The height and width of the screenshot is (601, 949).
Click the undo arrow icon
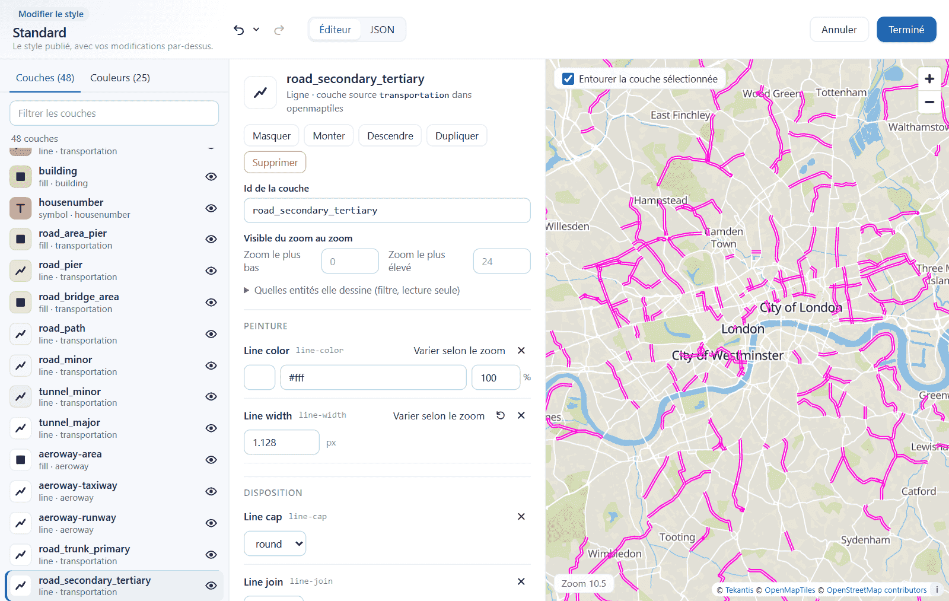coord(238,30)
